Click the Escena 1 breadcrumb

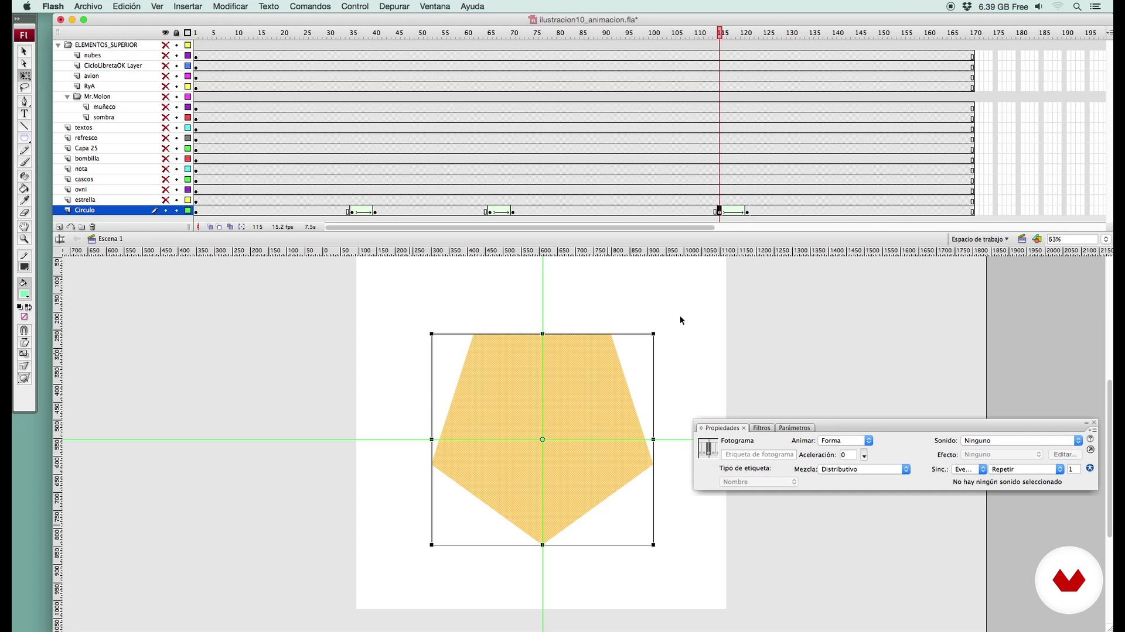(x=110, y=239)
